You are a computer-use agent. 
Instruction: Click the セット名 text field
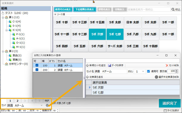(111, 71)
